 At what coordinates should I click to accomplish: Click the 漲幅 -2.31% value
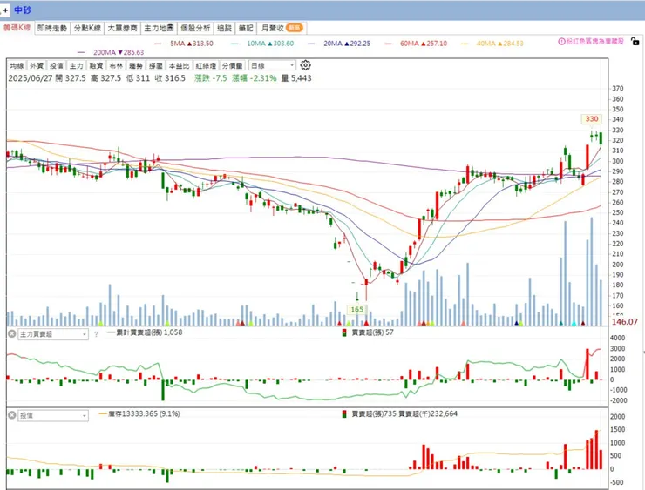pos(254,78)
